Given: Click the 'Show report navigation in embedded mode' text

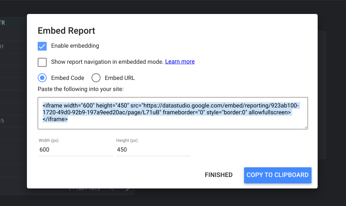Looking at the screenshot, I should pos(107,62).
